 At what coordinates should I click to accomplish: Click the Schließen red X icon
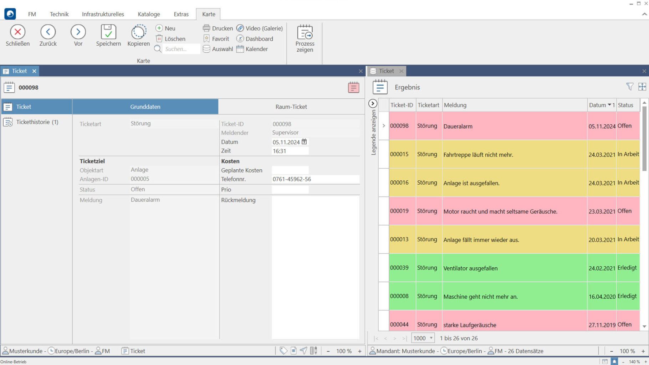[17, 32]
